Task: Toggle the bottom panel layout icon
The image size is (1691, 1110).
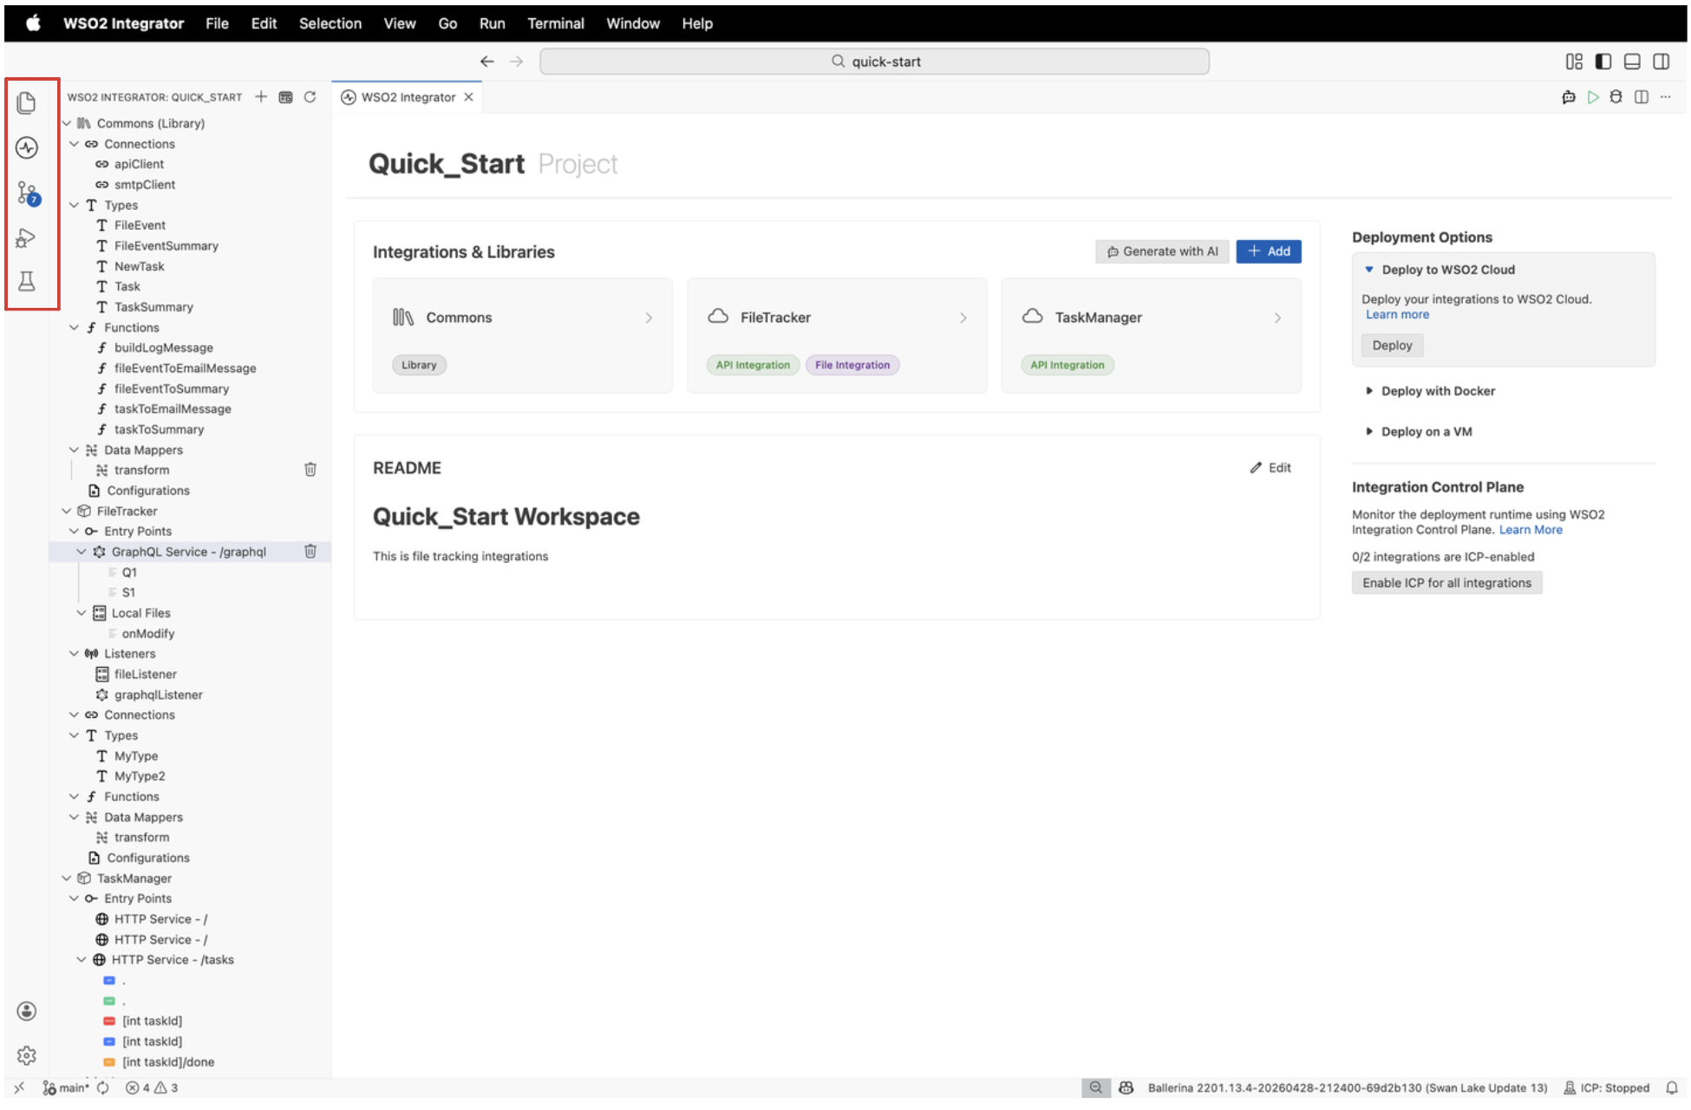Action: click(x=1632, y=62)
